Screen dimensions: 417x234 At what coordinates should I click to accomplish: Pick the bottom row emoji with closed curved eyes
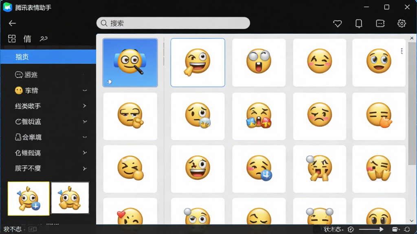259,211
